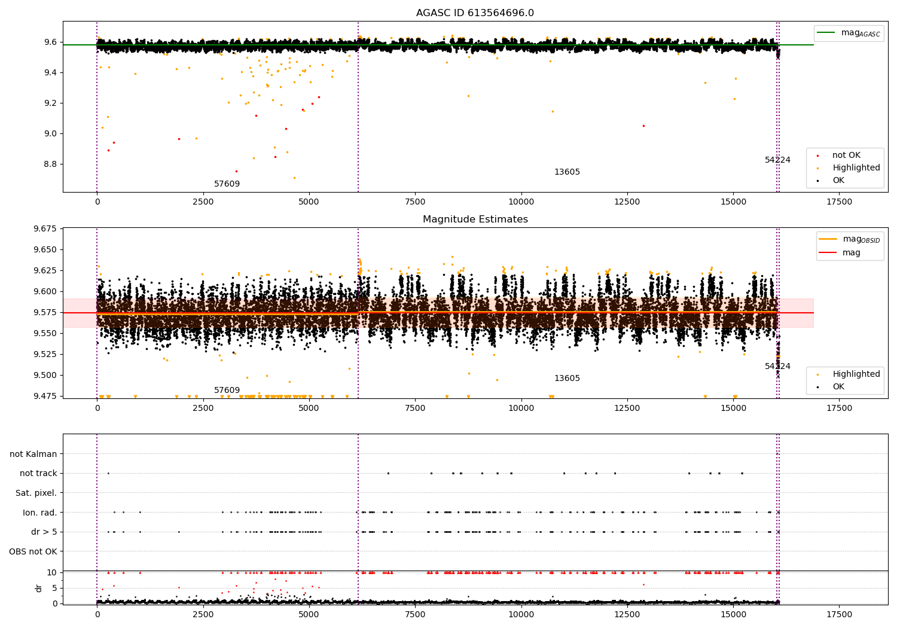Image resolution: width=897 pixels, height=628 pixels.
Task: Click the 13605 obsid label in middle plot
Action: point(567,379)
